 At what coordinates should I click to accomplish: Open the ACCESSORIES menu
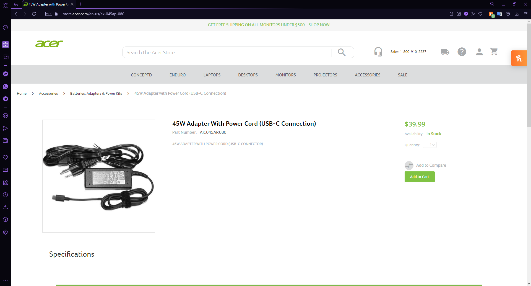click(368, 75)
